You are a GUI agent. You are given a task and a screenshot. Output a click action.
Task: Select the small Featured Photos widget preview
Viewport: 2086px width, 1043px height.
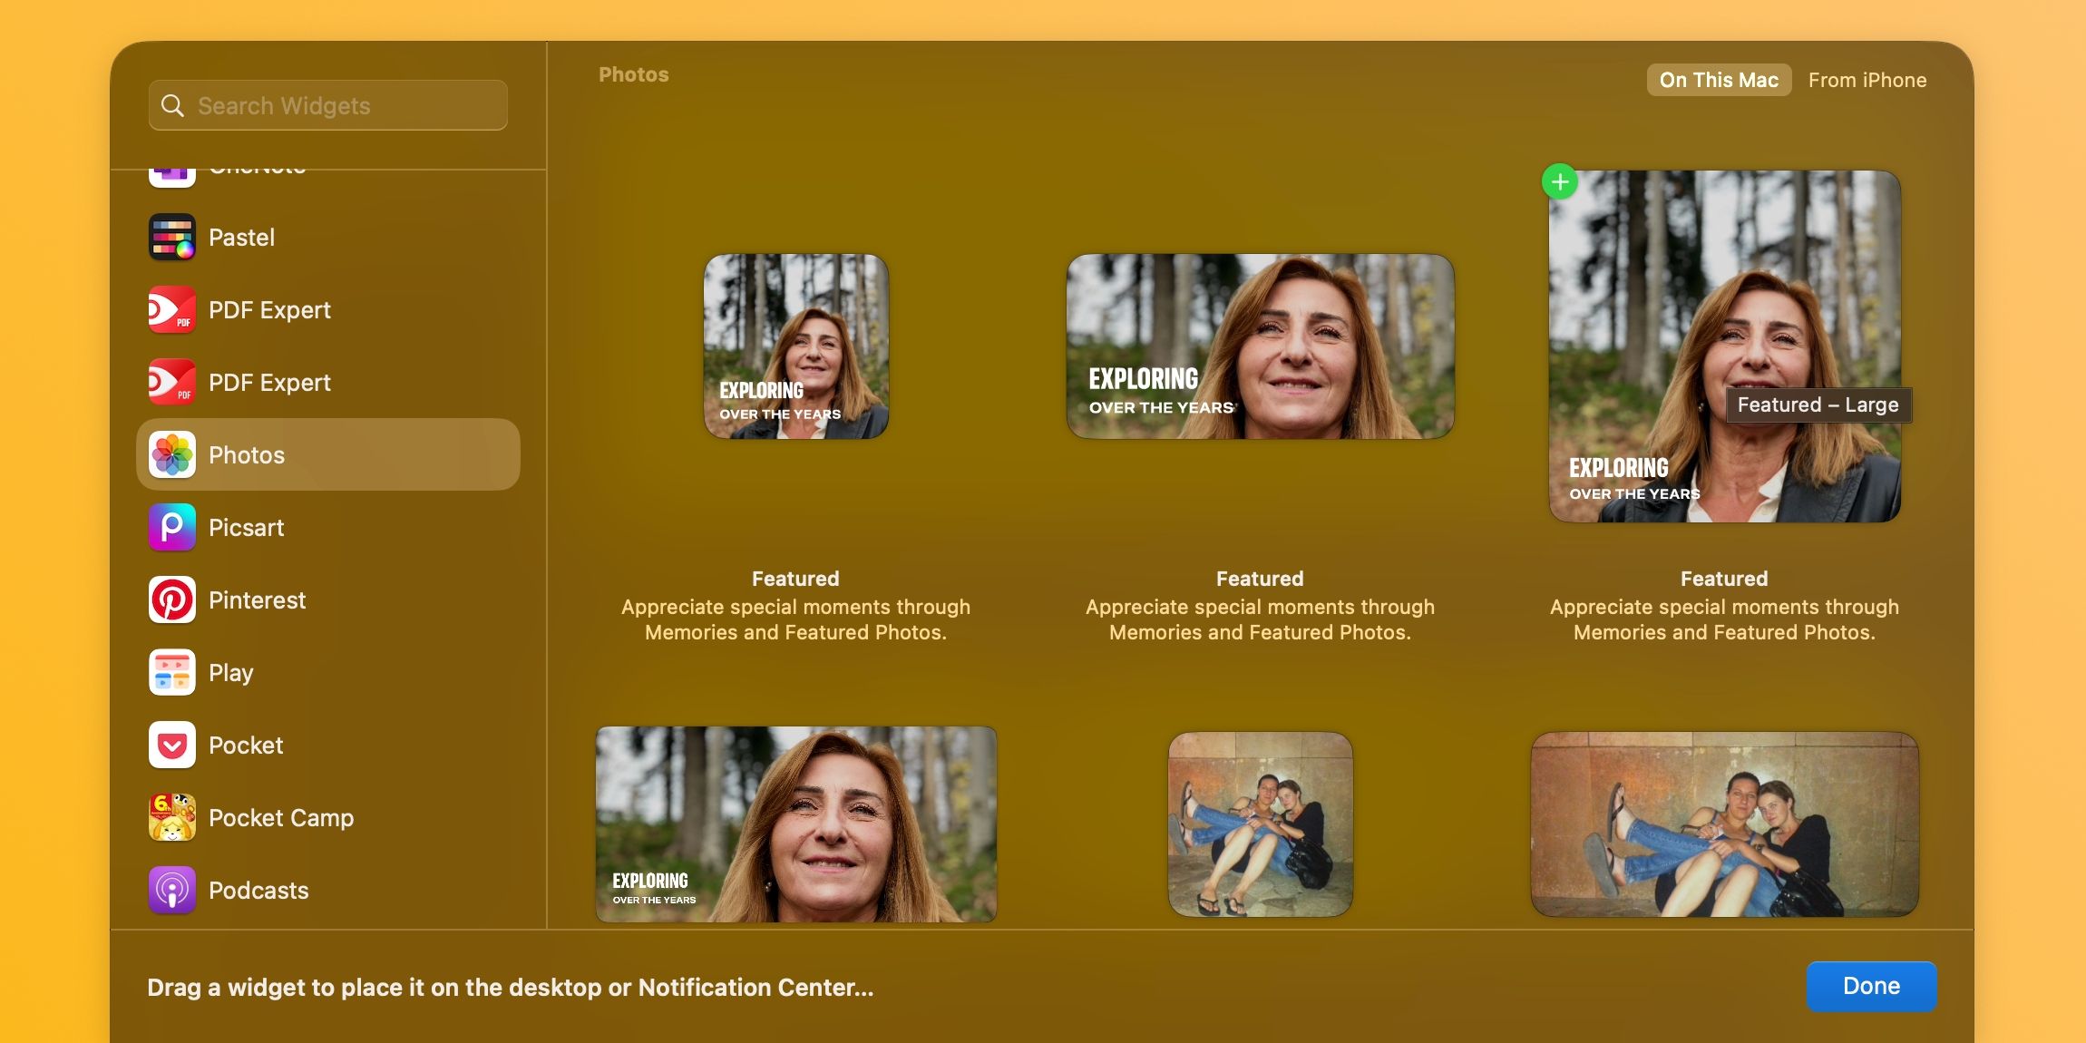796,346
